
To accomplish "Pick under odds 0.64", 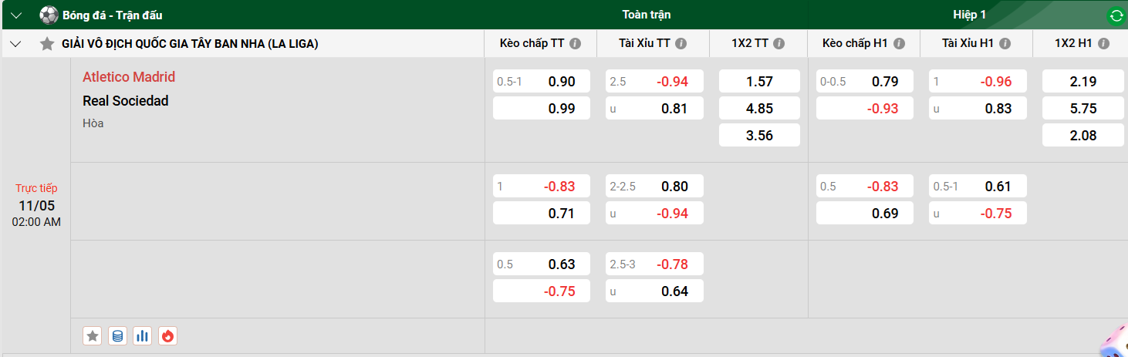I will pos(654,291).
